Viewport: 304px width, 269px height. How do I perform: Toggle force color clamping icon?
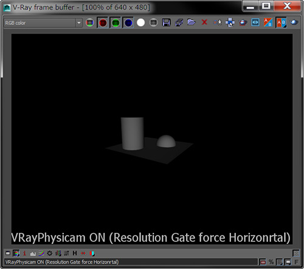click(16, 253)
